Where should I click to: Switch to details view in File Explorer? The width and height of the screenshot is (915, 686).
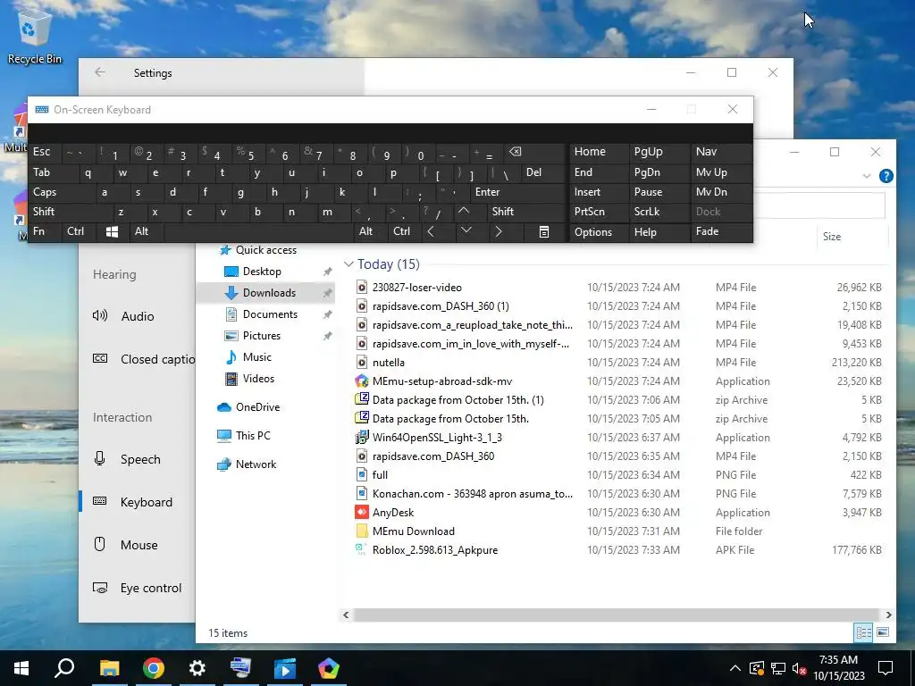(863, 632)
